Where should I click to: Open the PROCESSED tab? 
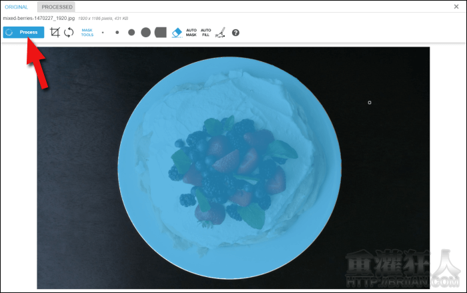pos(57,7)
